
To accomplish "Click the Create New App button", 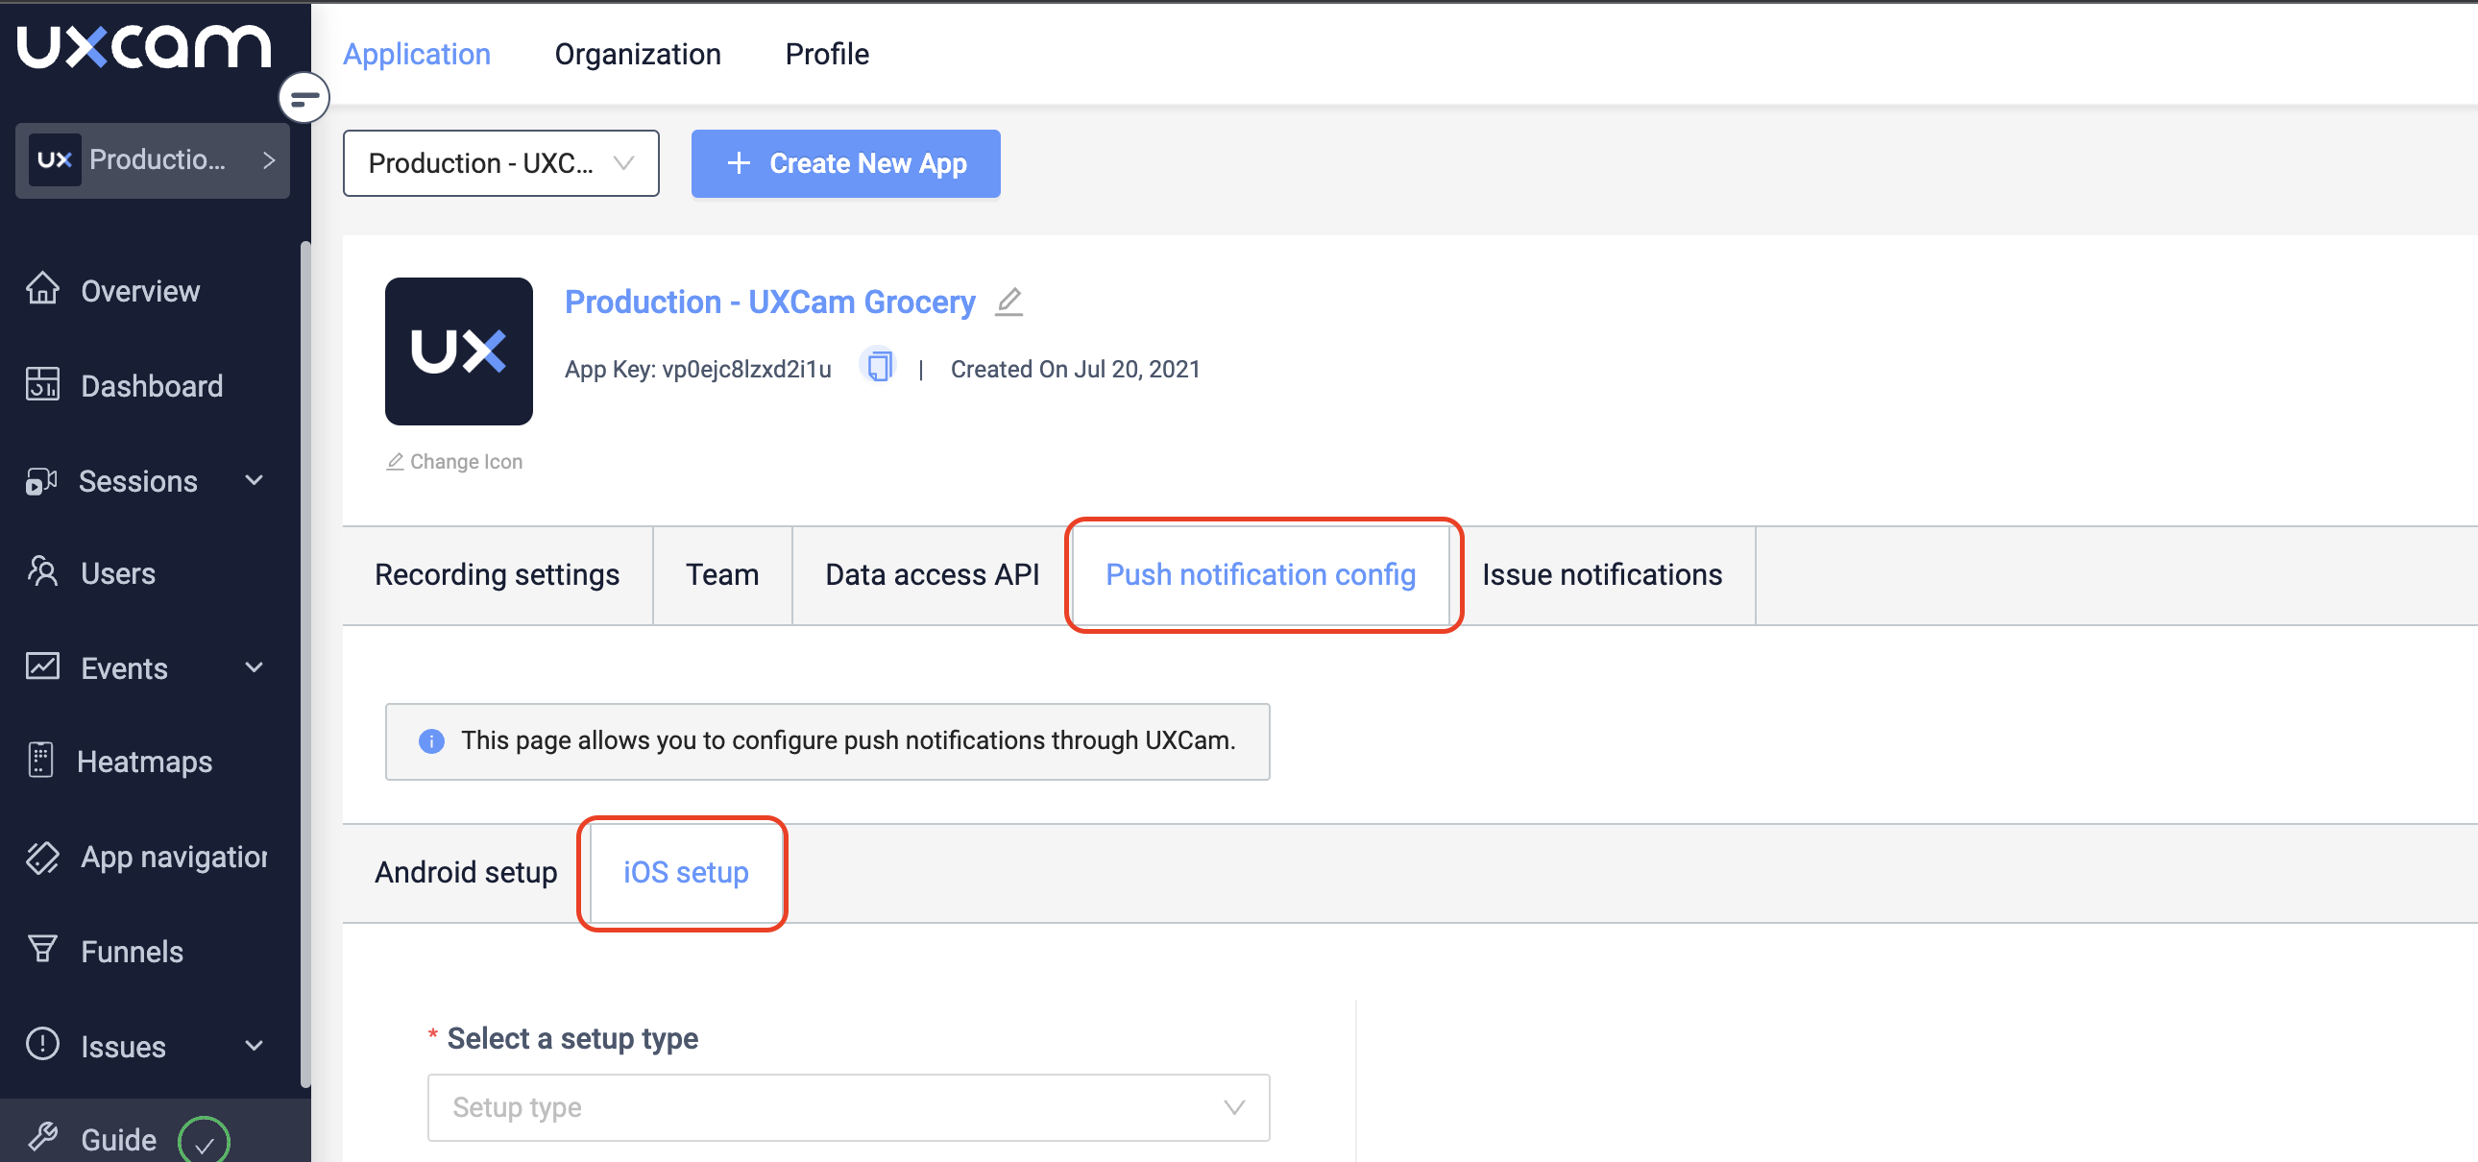I will pos(844,163).
